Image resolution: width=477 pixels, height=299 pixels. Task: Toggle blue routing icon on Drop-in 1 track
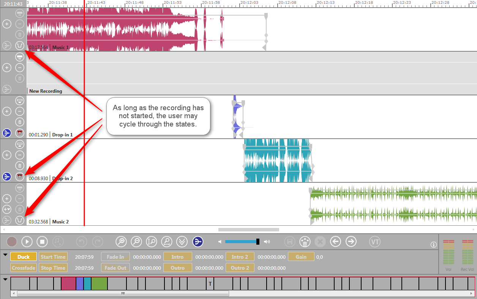[6, 133]
